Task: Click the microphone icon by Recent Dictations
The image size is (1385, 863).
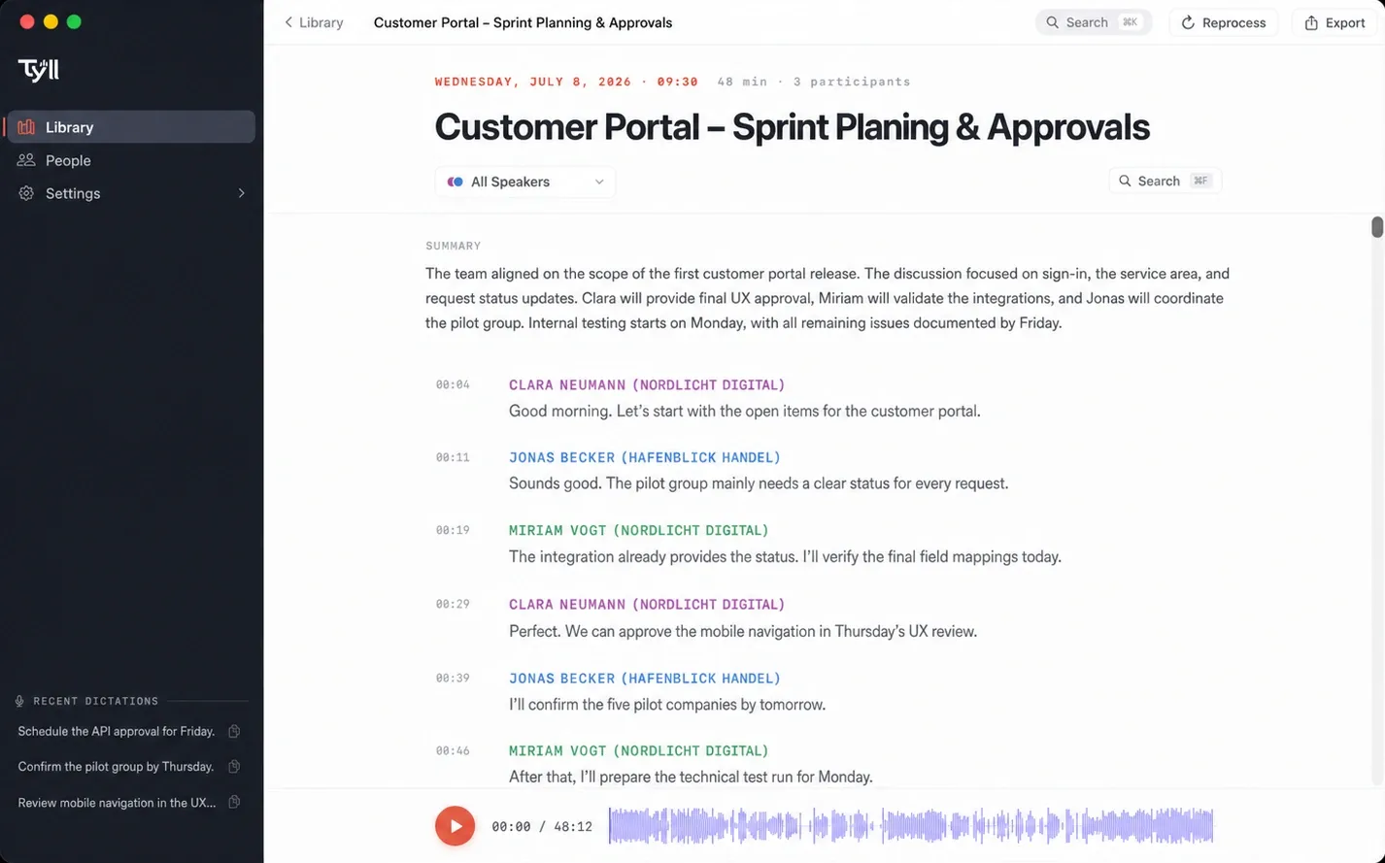Action: coord(19,701)
